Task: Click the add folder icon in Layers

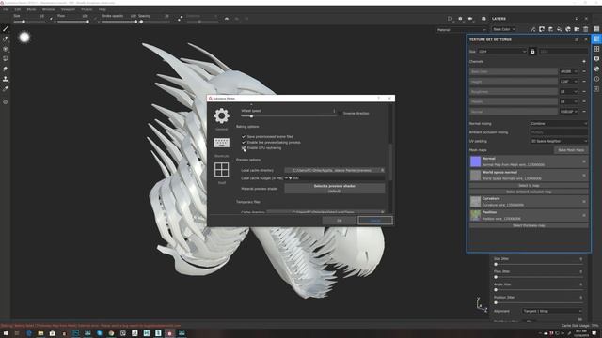Action: click(x=577, y=29)
